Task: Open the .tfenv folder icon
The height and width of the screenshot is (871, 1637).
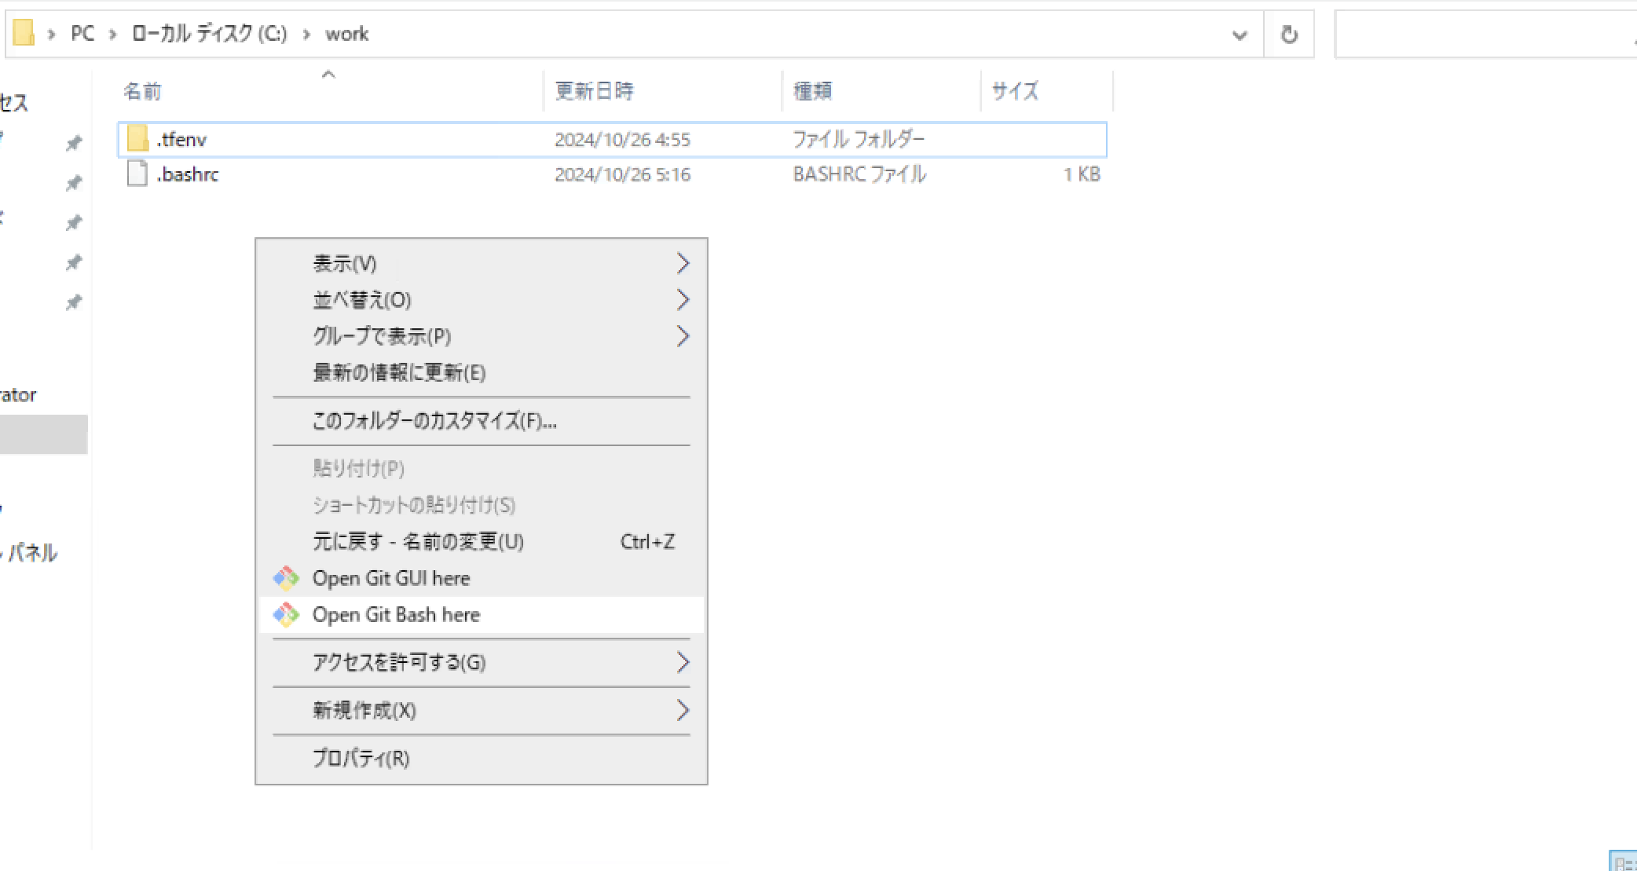Action: tap(139, 138)
